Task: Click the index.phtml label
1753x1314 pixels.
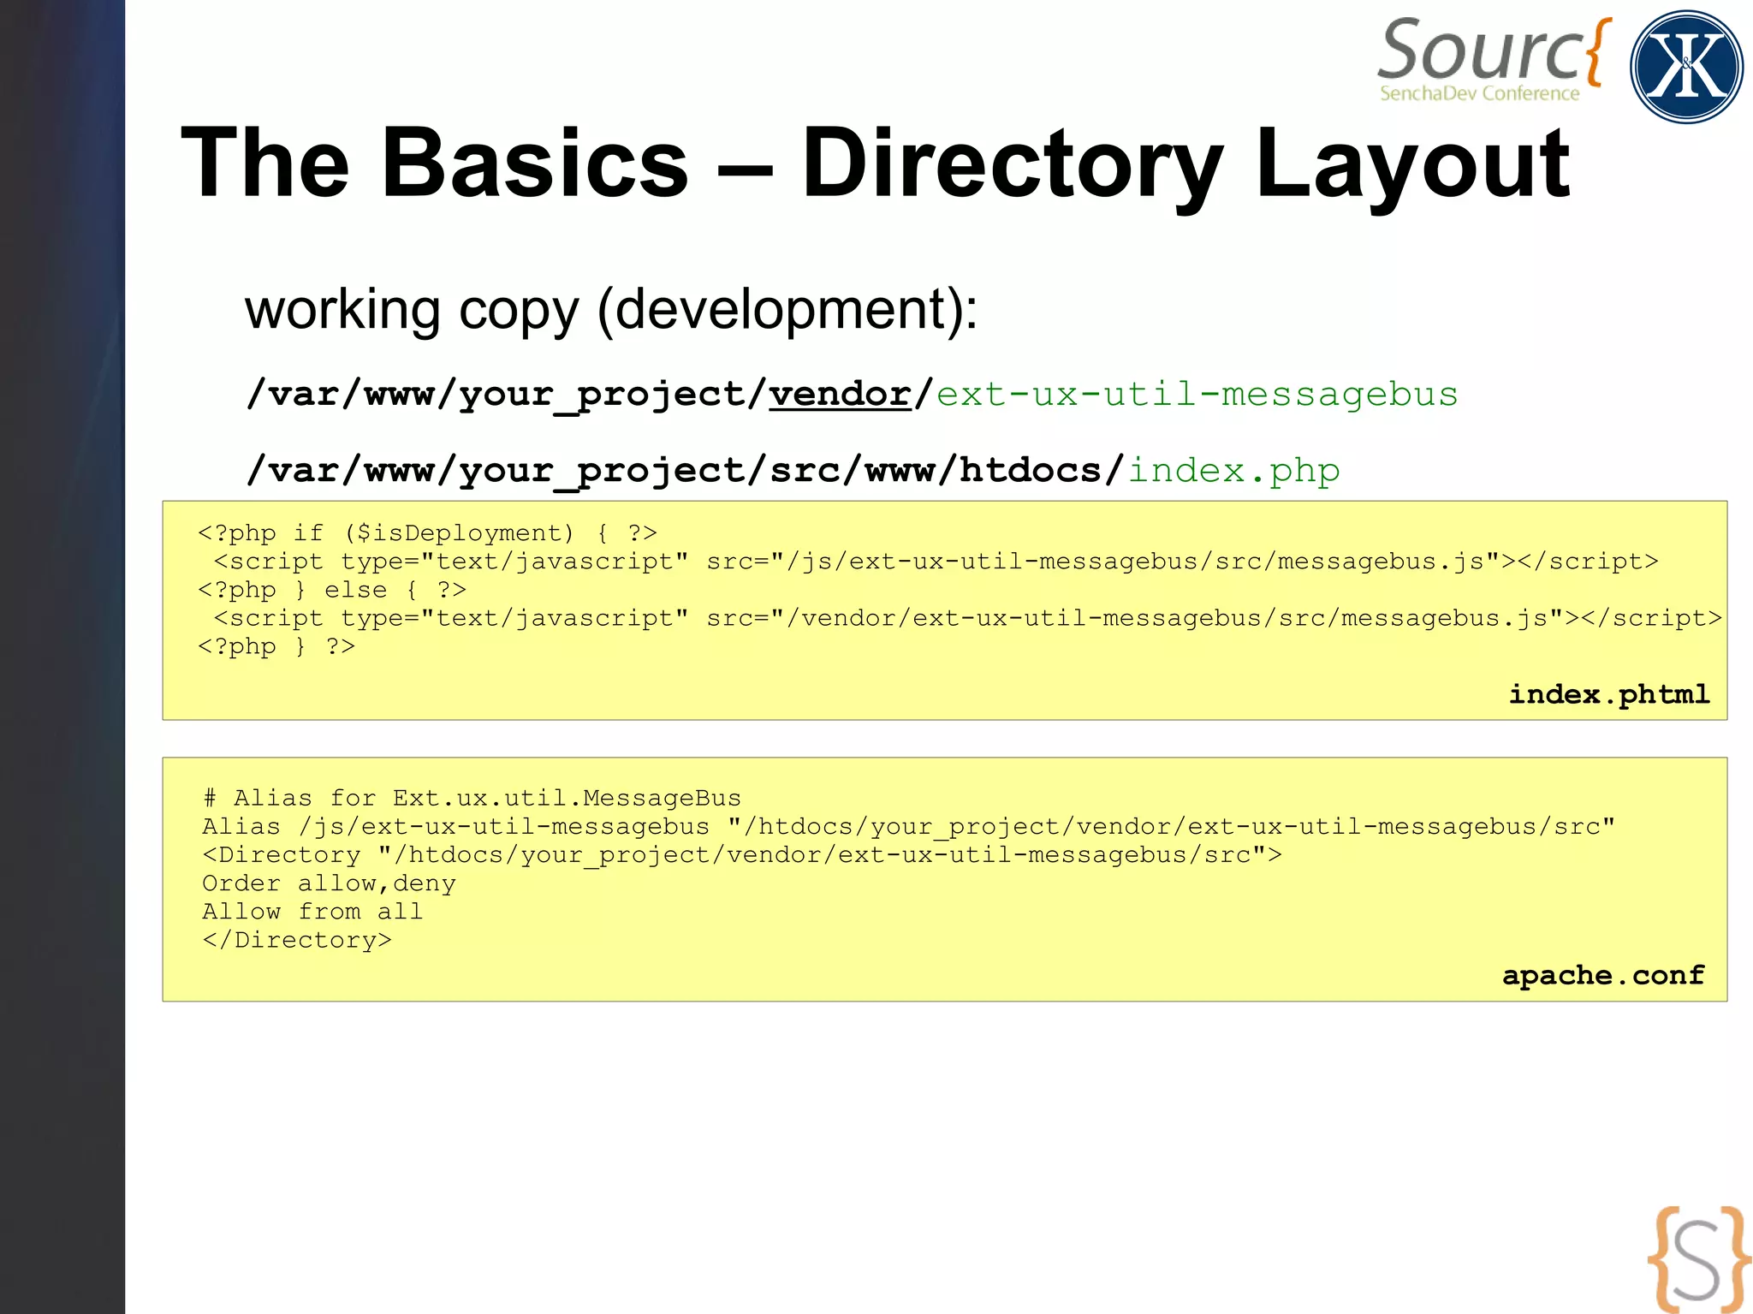Action: coord(1608,693)
